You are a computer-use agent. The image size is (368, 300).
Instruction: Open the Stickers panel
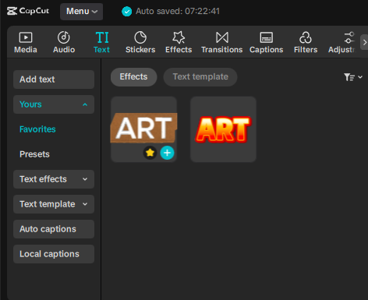pos(140,42)
